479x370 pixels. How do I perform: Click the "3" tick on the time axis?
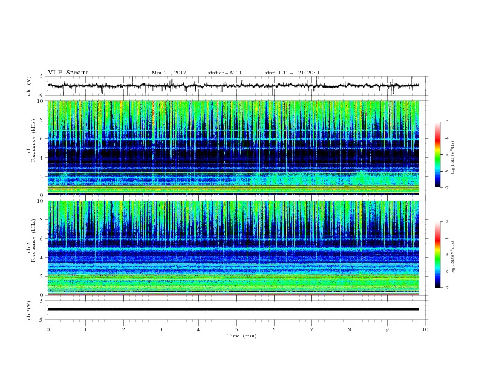click(x=161, y=329)
